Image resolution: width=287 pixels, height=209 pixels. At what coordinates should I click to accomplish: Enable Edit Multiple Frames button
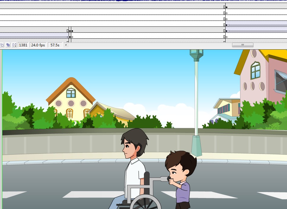(8, 45)
